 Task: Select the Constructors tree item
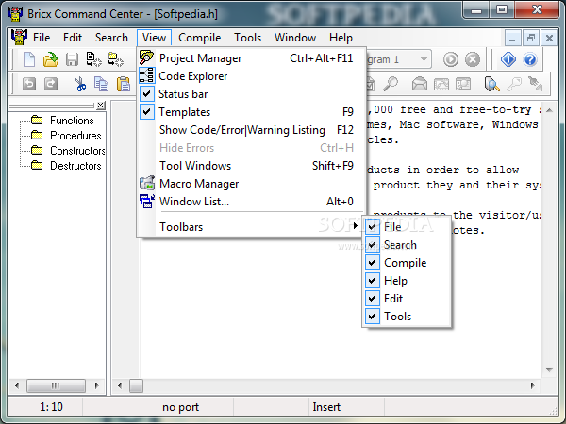coord(77,151)
